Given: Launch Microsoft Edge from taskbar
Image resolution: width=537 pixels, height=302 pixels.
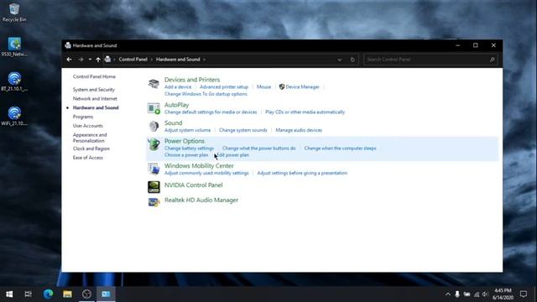Looking at the screenshot, I should coord(48,294).
